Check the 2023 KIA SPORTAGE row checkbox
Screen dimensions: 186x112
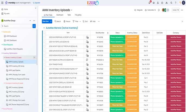(x=44, y=37)
